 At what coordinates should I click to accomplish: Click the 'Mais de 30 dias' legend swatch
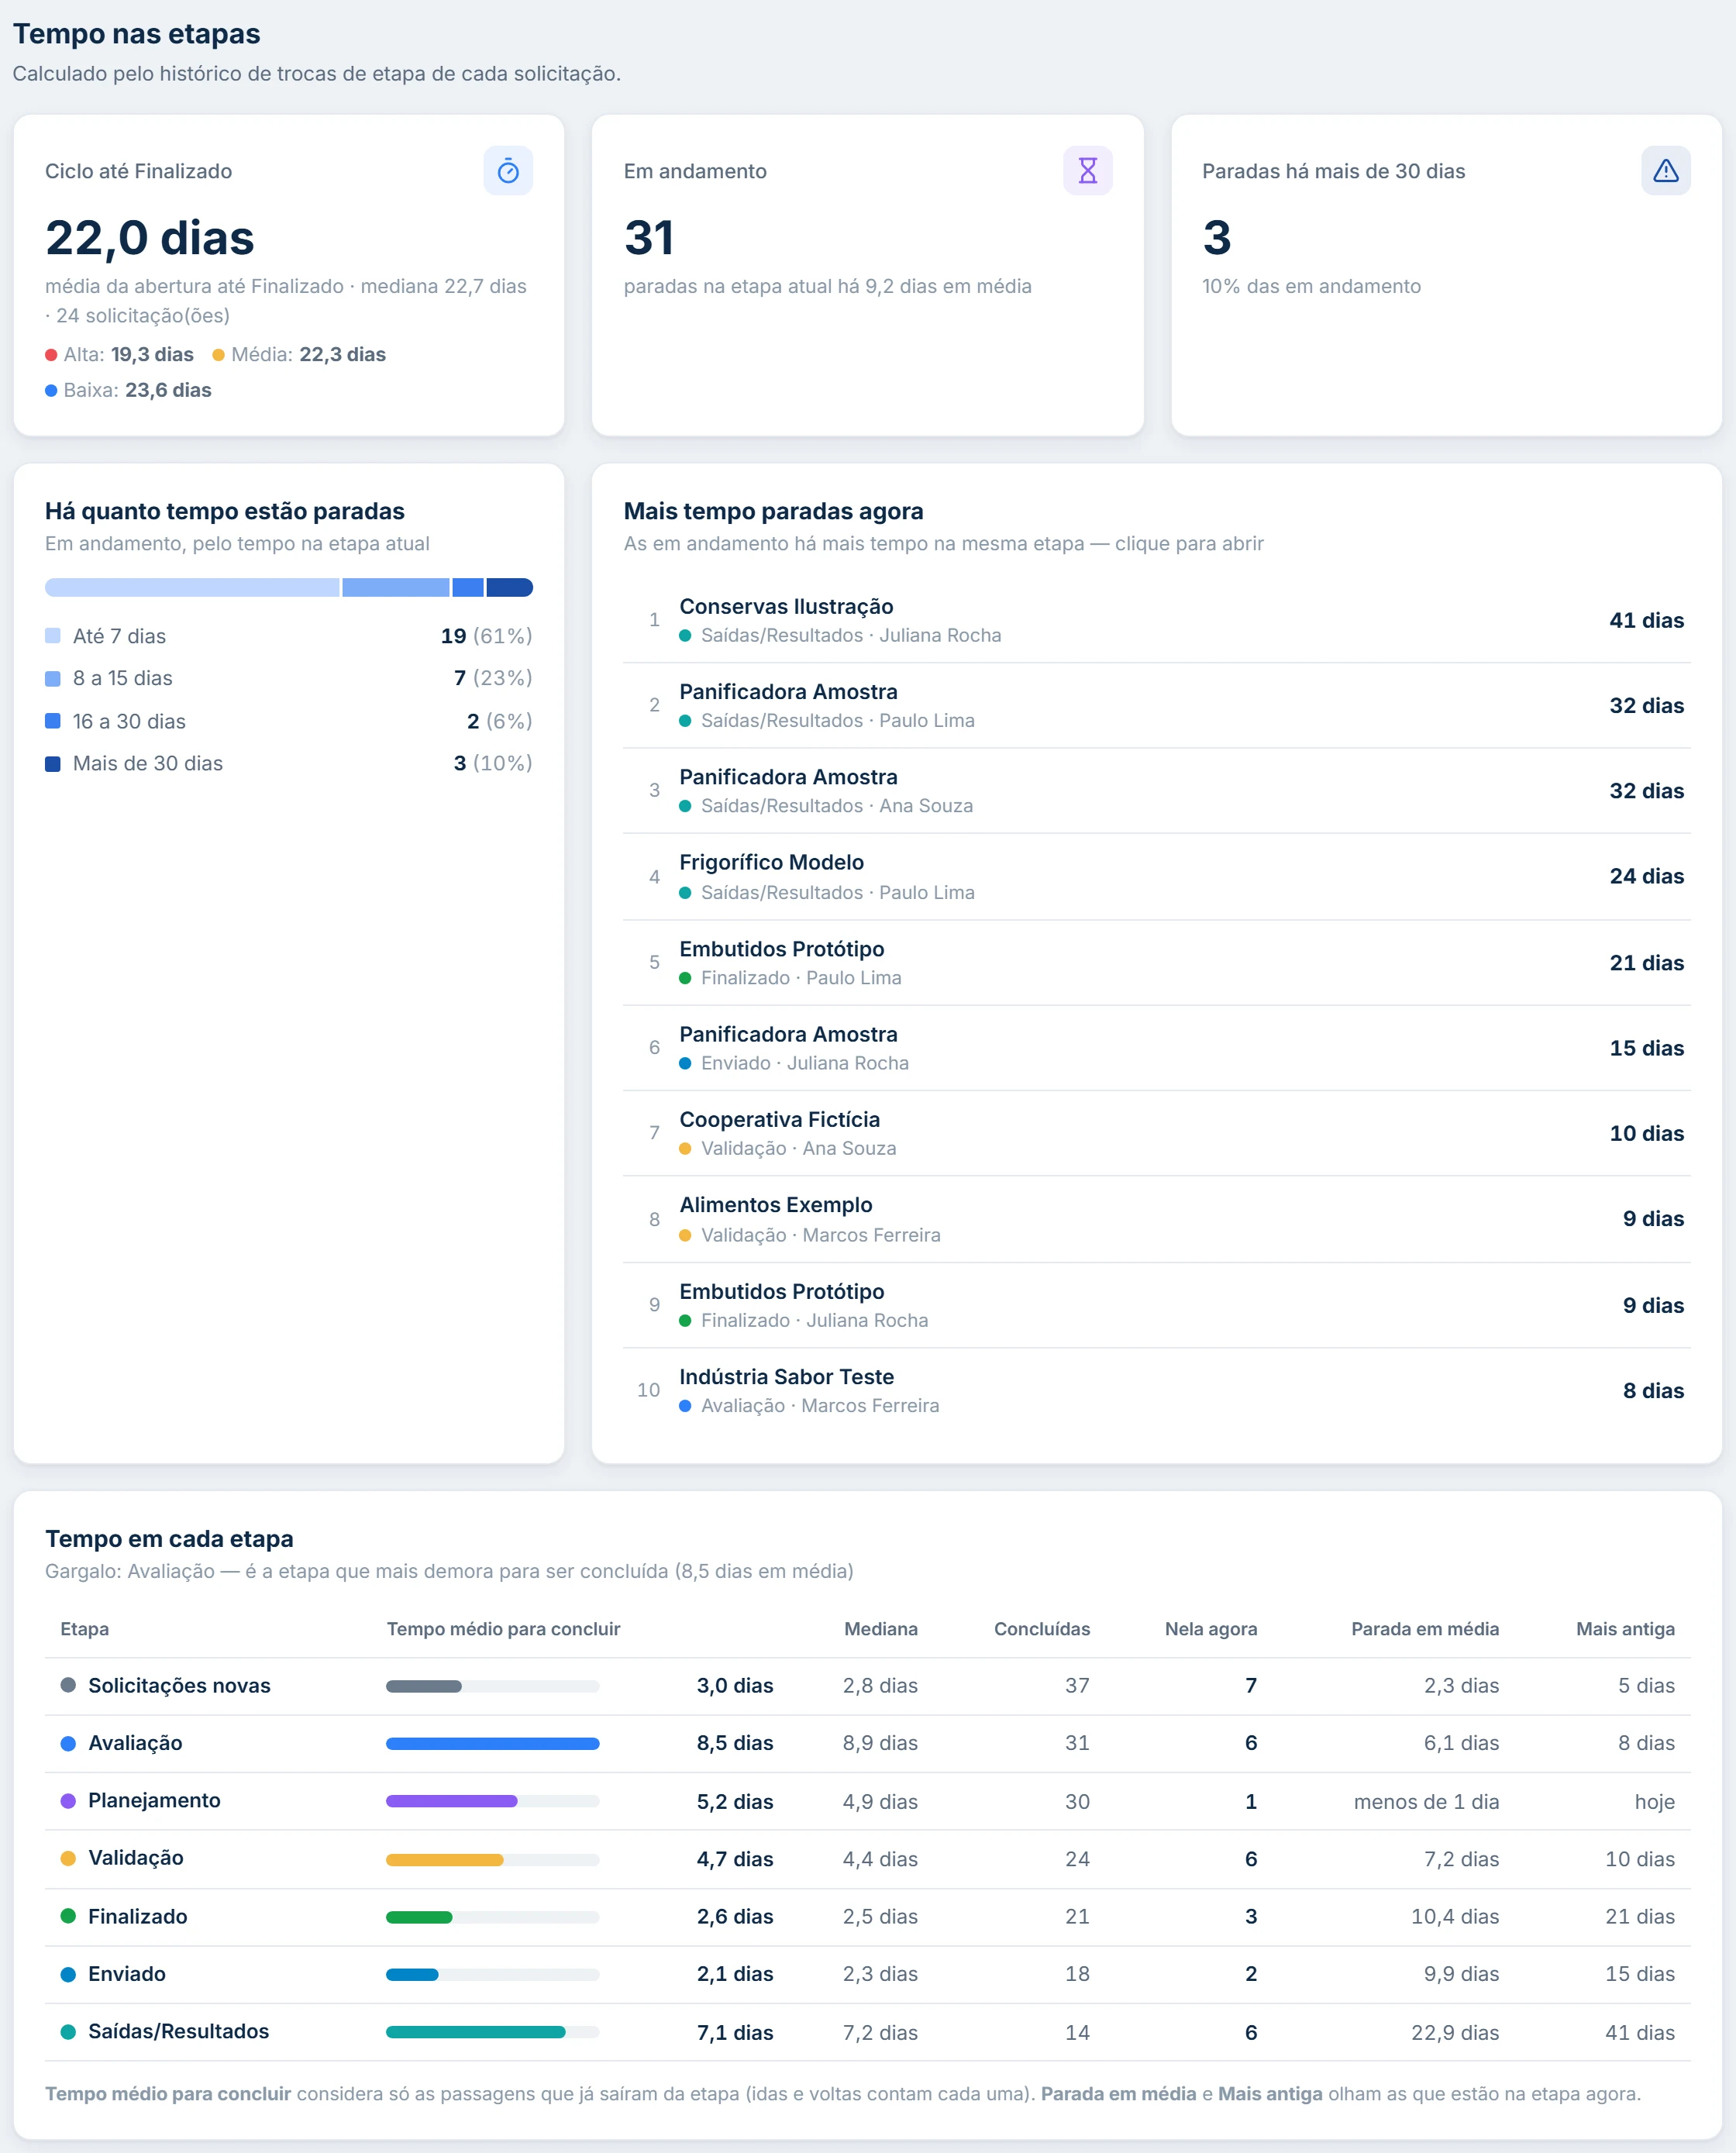pyautogui.click(x=53, y=763)
